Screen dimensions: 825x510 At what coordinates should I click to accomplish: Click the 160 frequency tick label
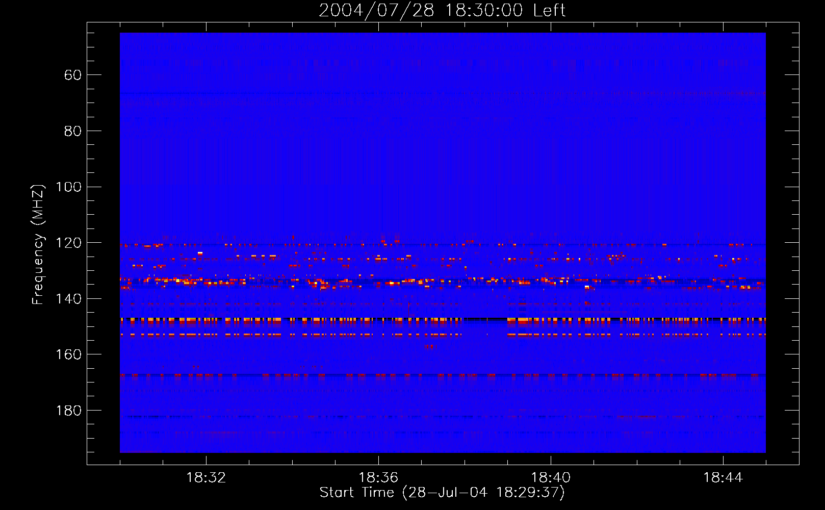tap(68, 355)
